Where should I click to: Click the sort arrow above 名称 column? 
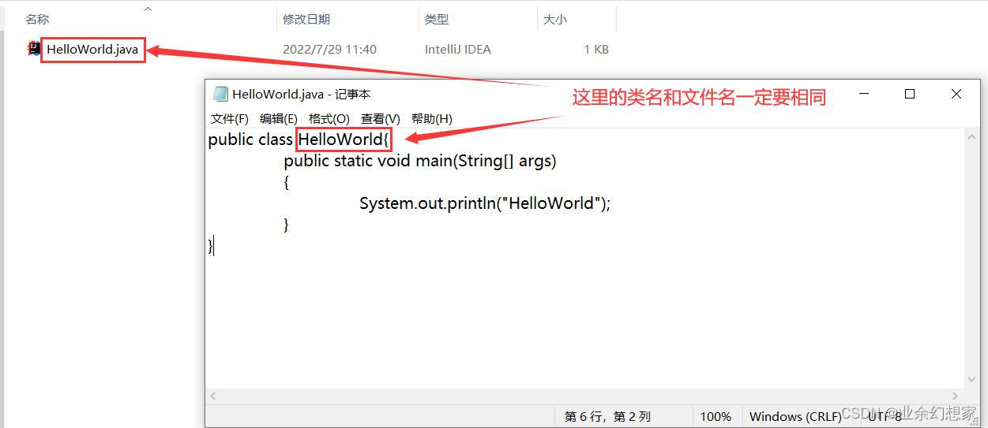point(148,9)
